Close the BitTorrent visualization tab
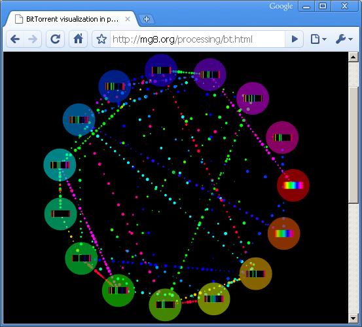Screen dimensions: 362x327 128,19
